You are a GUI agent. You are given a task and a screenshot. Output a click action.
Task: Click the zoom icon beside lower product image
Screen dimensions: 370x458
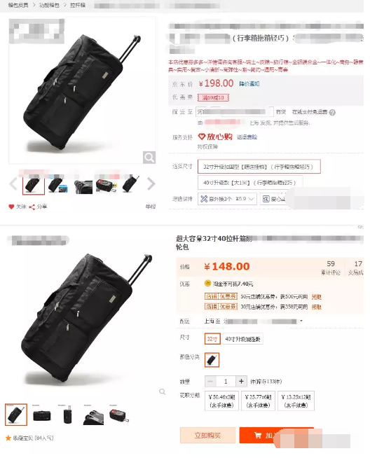tap(162, 391)
